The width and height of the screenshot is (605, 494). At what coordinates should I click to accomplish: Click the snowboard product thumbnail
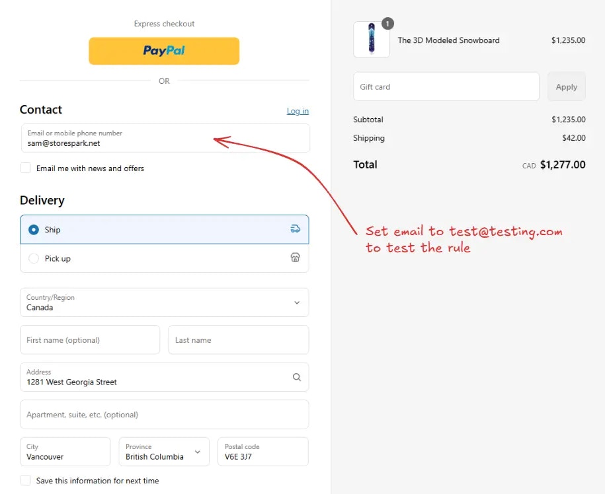click(372, 40)
